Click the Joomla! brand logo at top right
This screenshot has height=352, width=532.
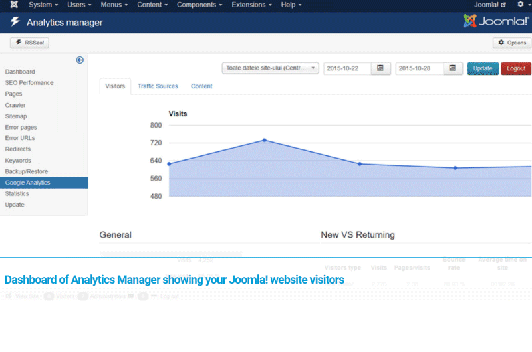[495, 21]
